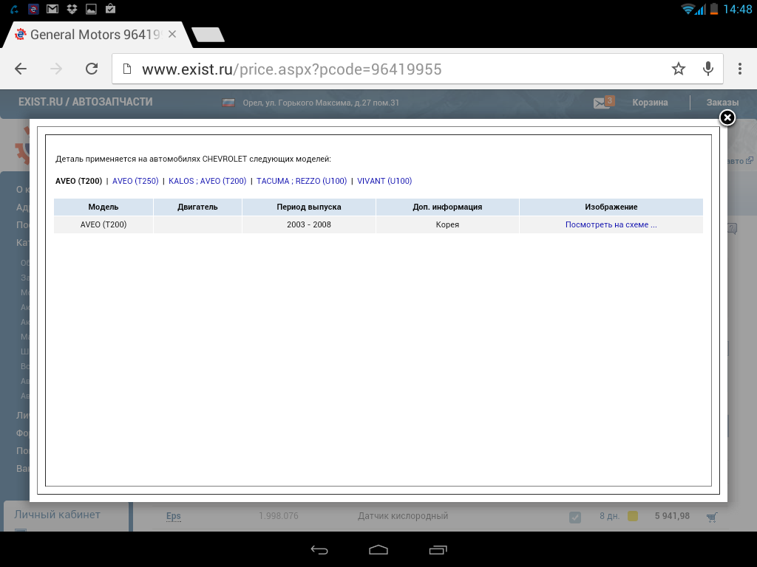Tap the Android recent apps button
757x567 pixels.
pos(438,549)
